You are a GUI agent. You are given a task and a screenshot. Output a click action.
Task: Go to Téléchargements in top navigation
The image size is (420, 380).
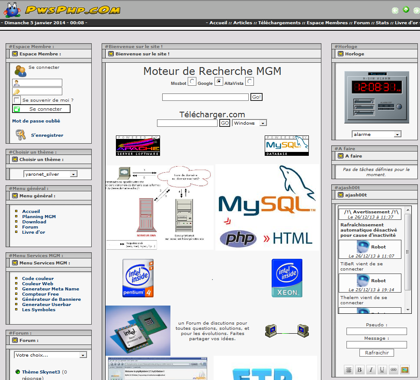(x=279, y=23)
